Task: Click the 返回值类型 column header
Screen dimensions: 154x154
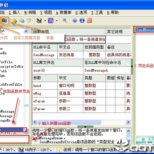Action: [x=95, y=47]
